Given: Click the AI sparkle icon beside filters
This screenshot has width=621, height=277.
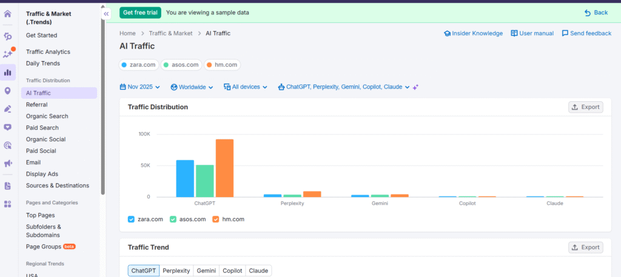Looking at the screenshot, I should point(415,87).
